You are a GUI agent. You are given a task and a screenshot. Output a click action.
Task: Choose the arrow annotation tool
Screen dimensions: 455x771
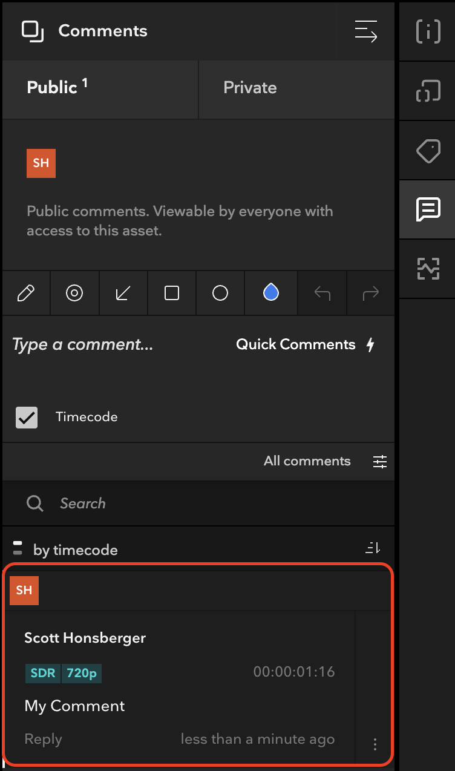(x=123, y=294)
